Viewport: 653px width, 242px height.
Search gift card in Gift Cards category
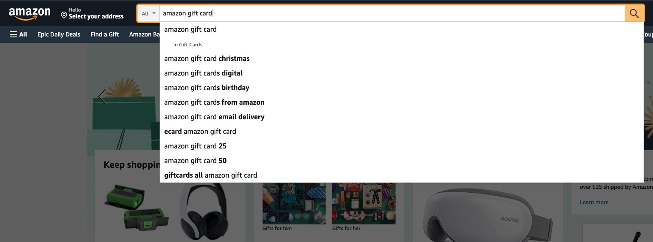pyautogui.click(x=190, y=45)
